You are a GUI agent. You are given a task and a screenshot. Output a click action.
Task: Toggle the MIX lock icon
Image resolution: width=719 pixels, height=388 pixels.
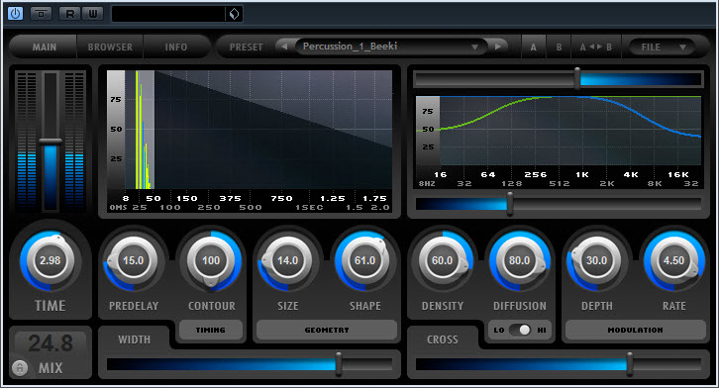pyautogui.click(x=20, y=367)
